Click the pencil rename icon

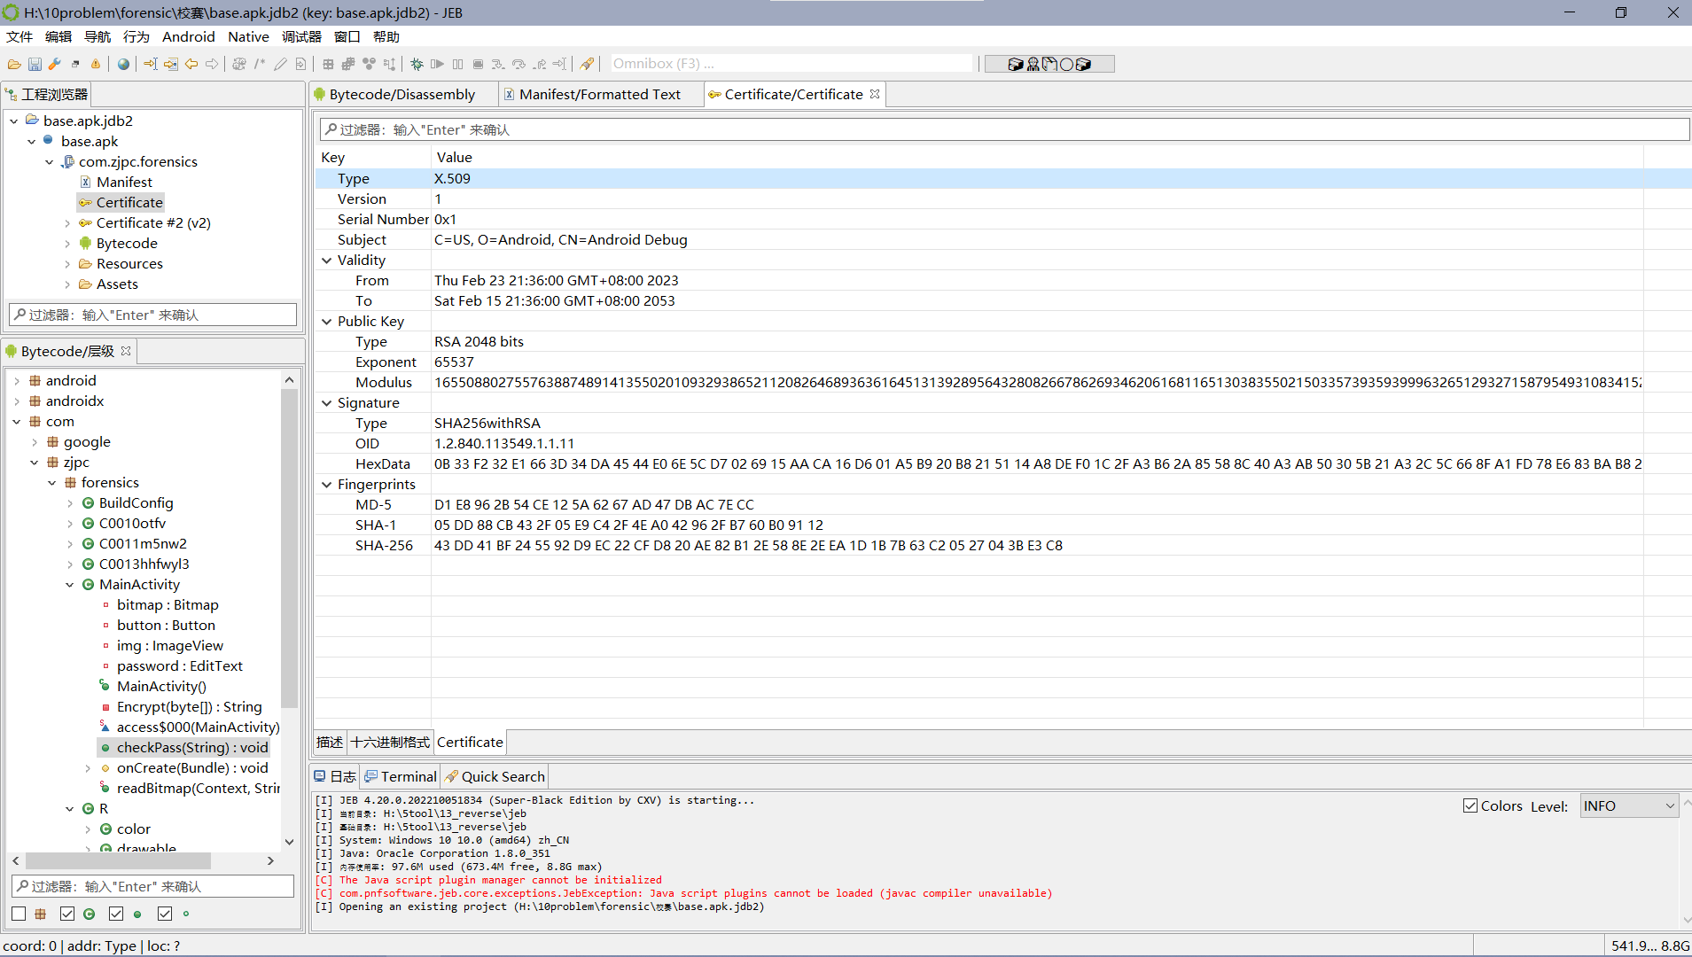pyautogui.click(x=280, y=64)
